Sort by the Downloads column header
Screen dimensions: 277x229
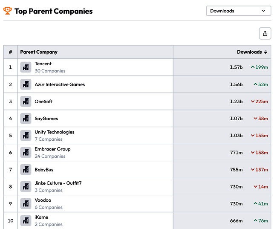(249, 52)
